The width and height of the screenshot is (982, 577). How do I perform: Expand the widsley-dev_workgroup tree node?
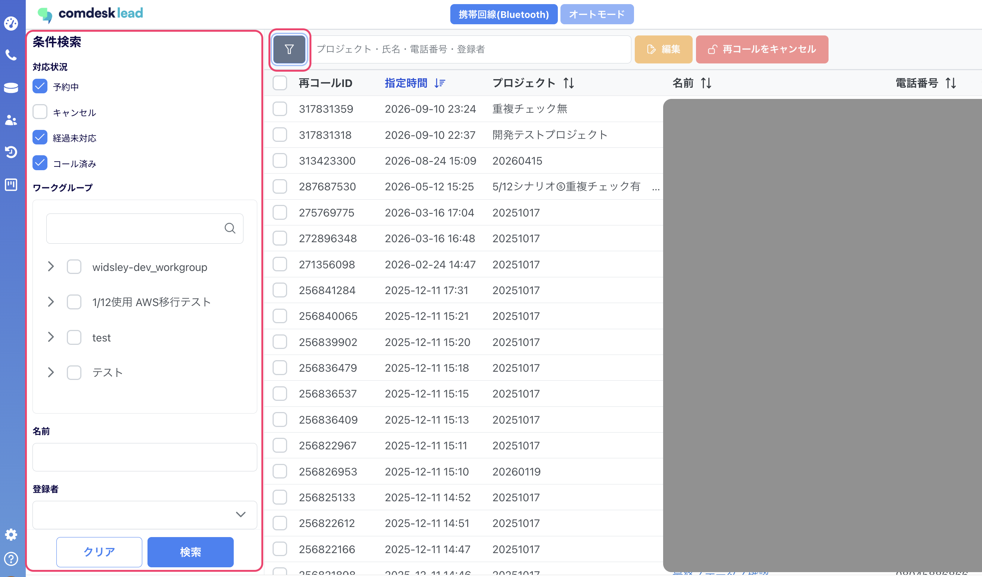pos(51,267)
